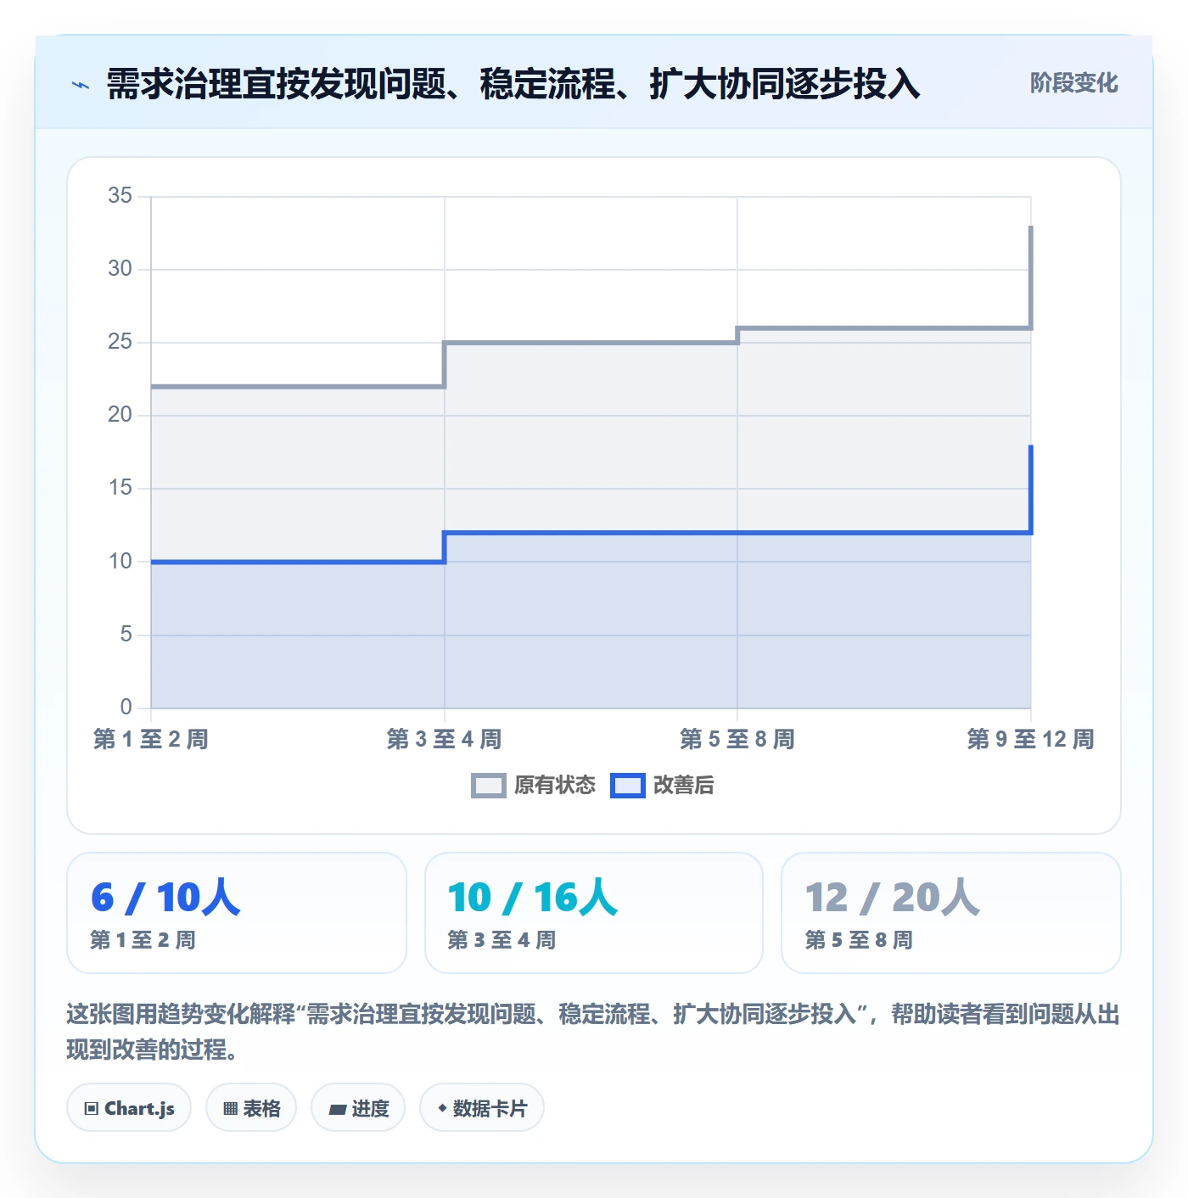Toggle the 改善后 legend swatch
This screenshot has height=1198, width=1188.
[x=628, y=786]
